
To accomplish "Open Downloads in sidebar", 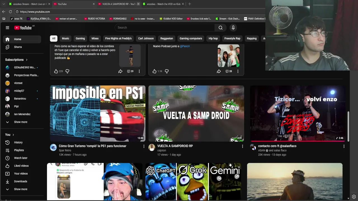I will (22, 181).
